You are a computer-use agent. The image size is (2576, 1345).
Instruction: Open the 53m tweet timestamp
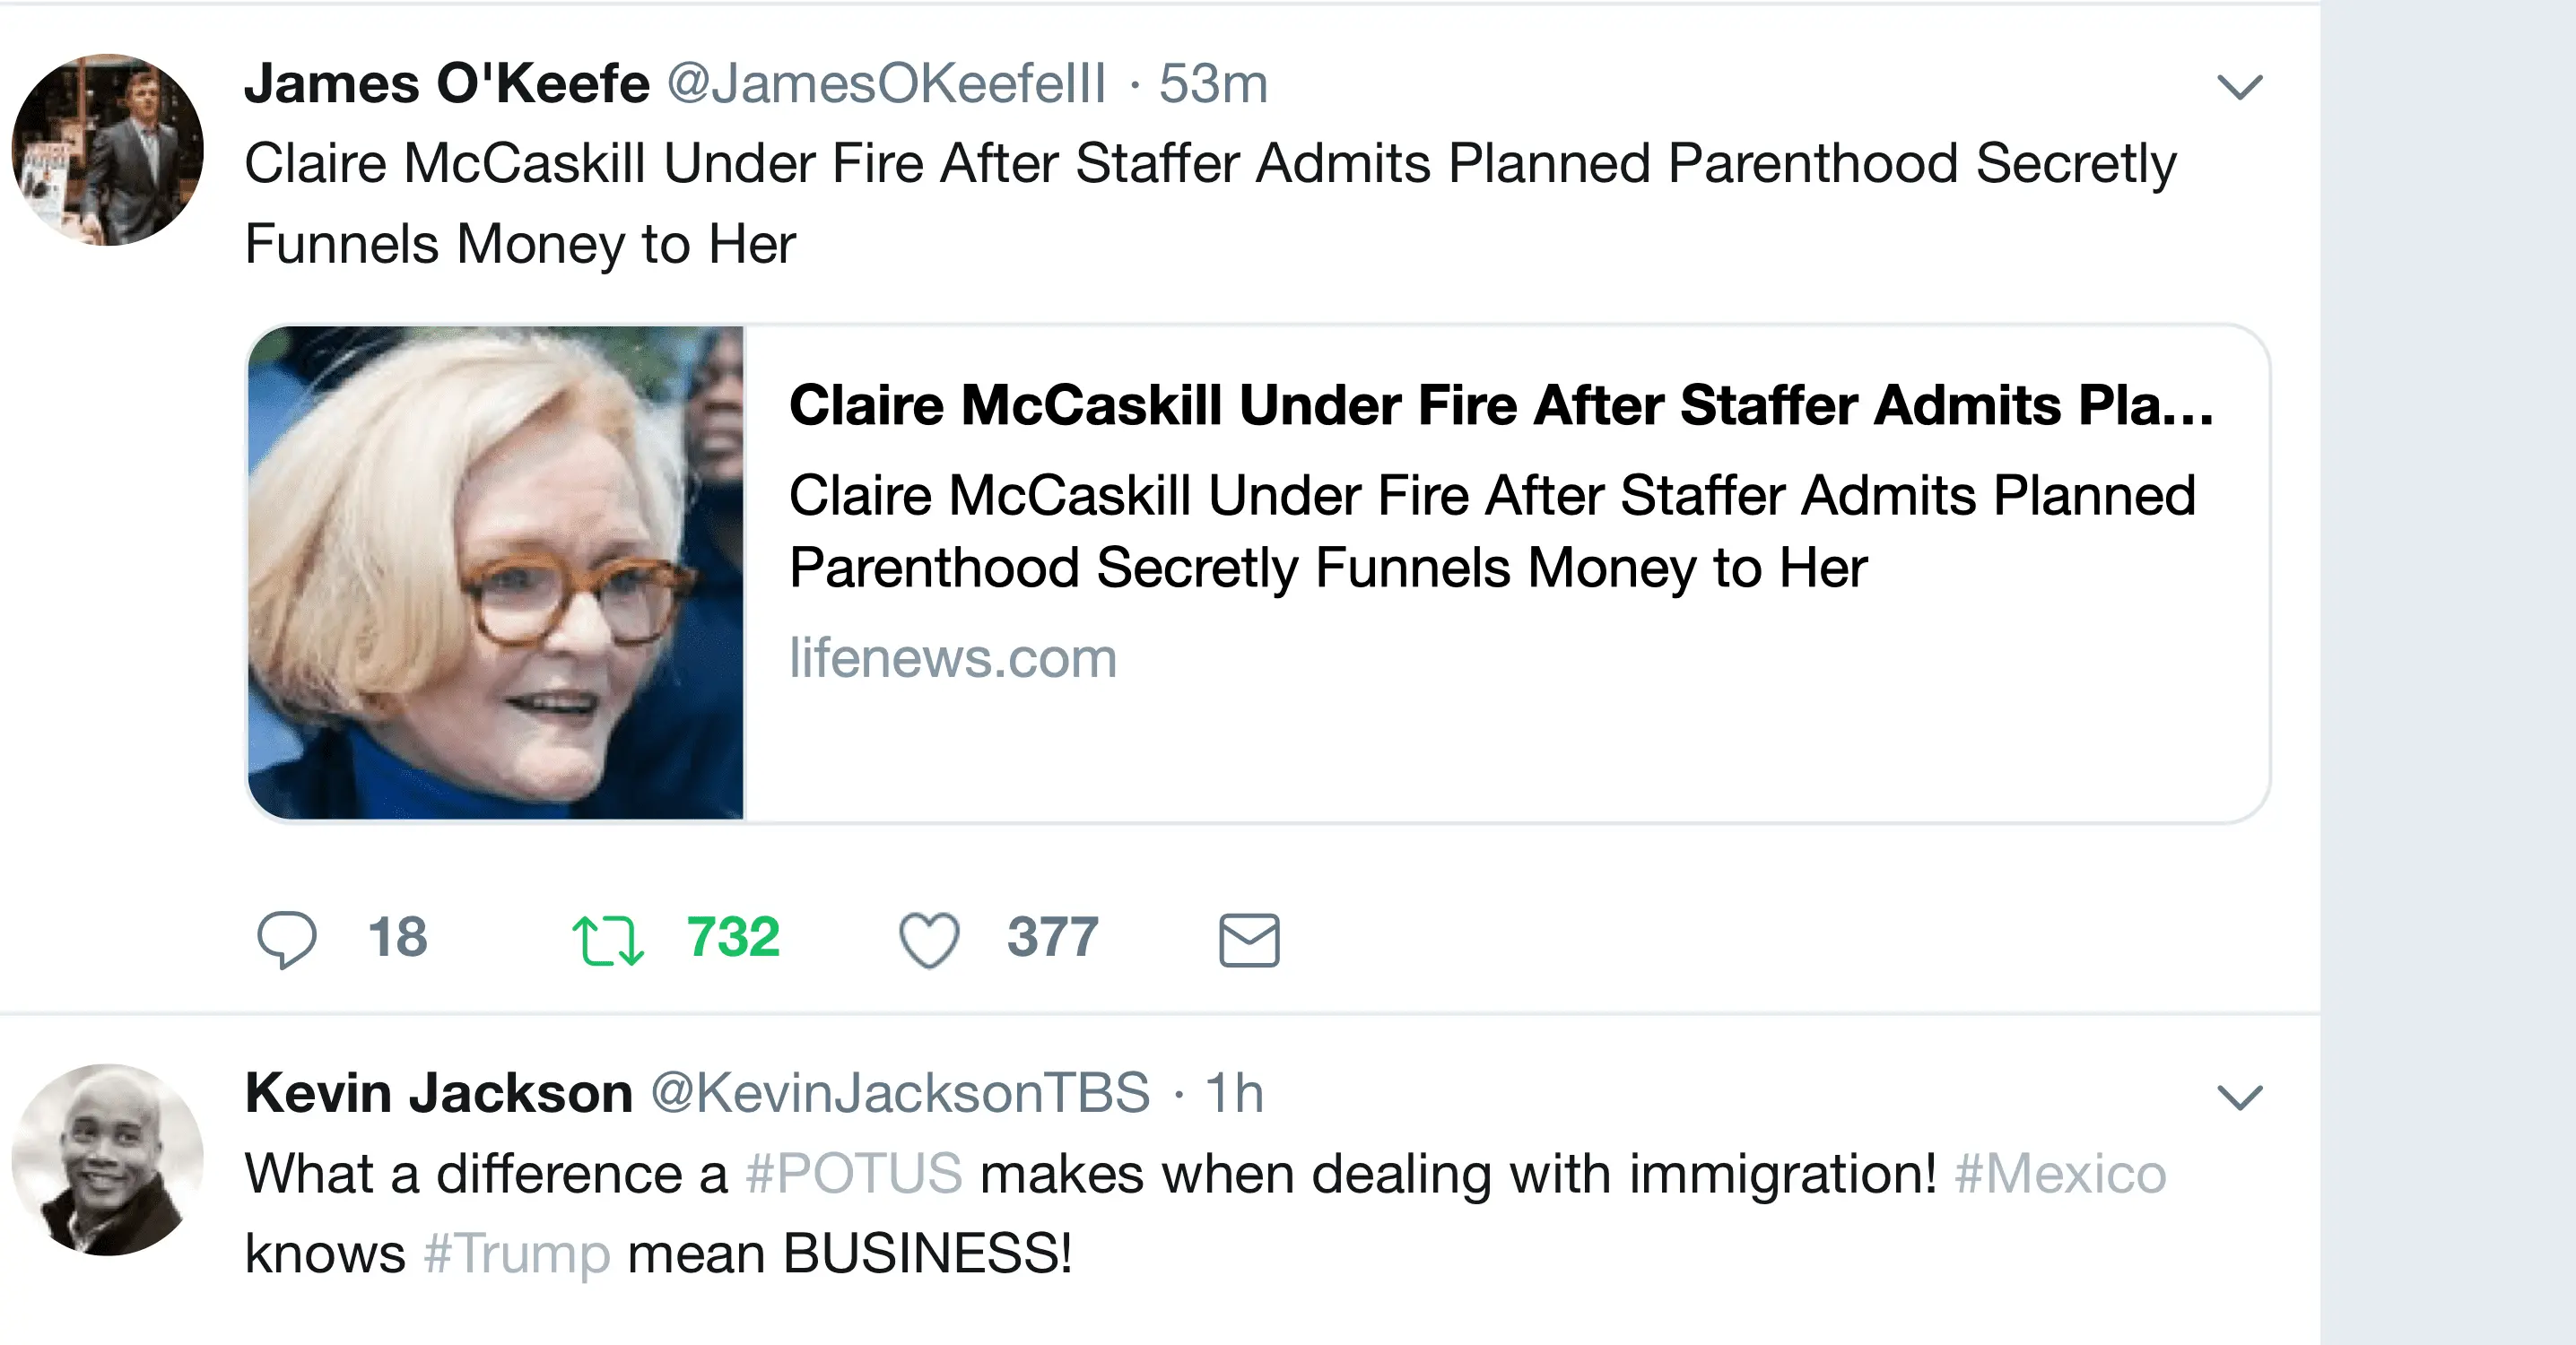[1213, 83]
